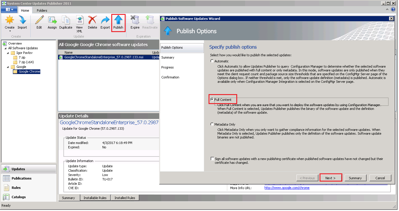399x211 pixels.
Task: Switch to the Folders ribbon tab
Action: tap(42, 10)
